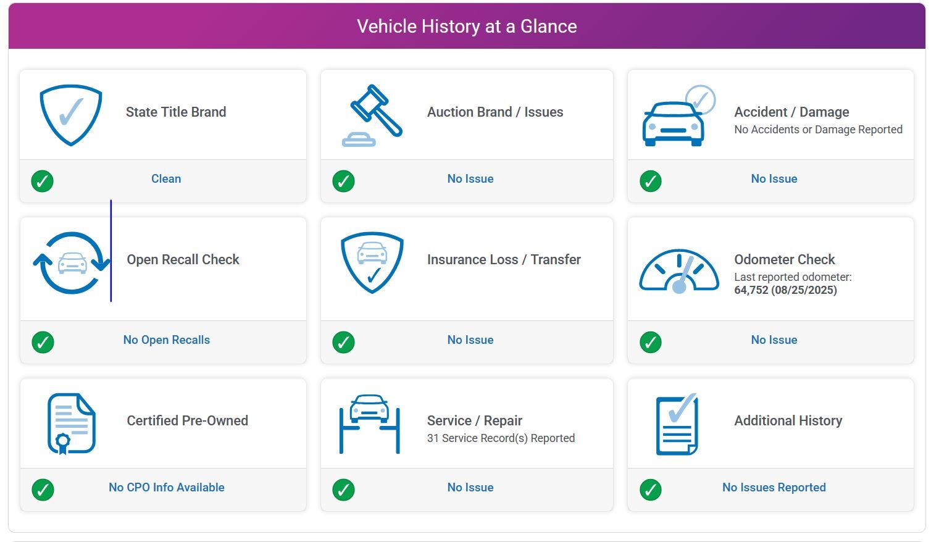
Task: Click No Issue link under Odometer Check
Action: [774, 340]
